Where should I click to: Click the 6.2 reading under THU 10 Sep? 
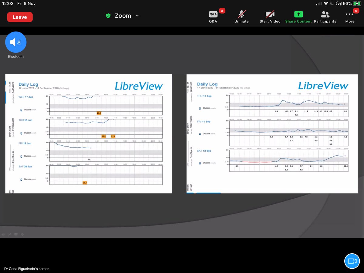coord(277,111)
